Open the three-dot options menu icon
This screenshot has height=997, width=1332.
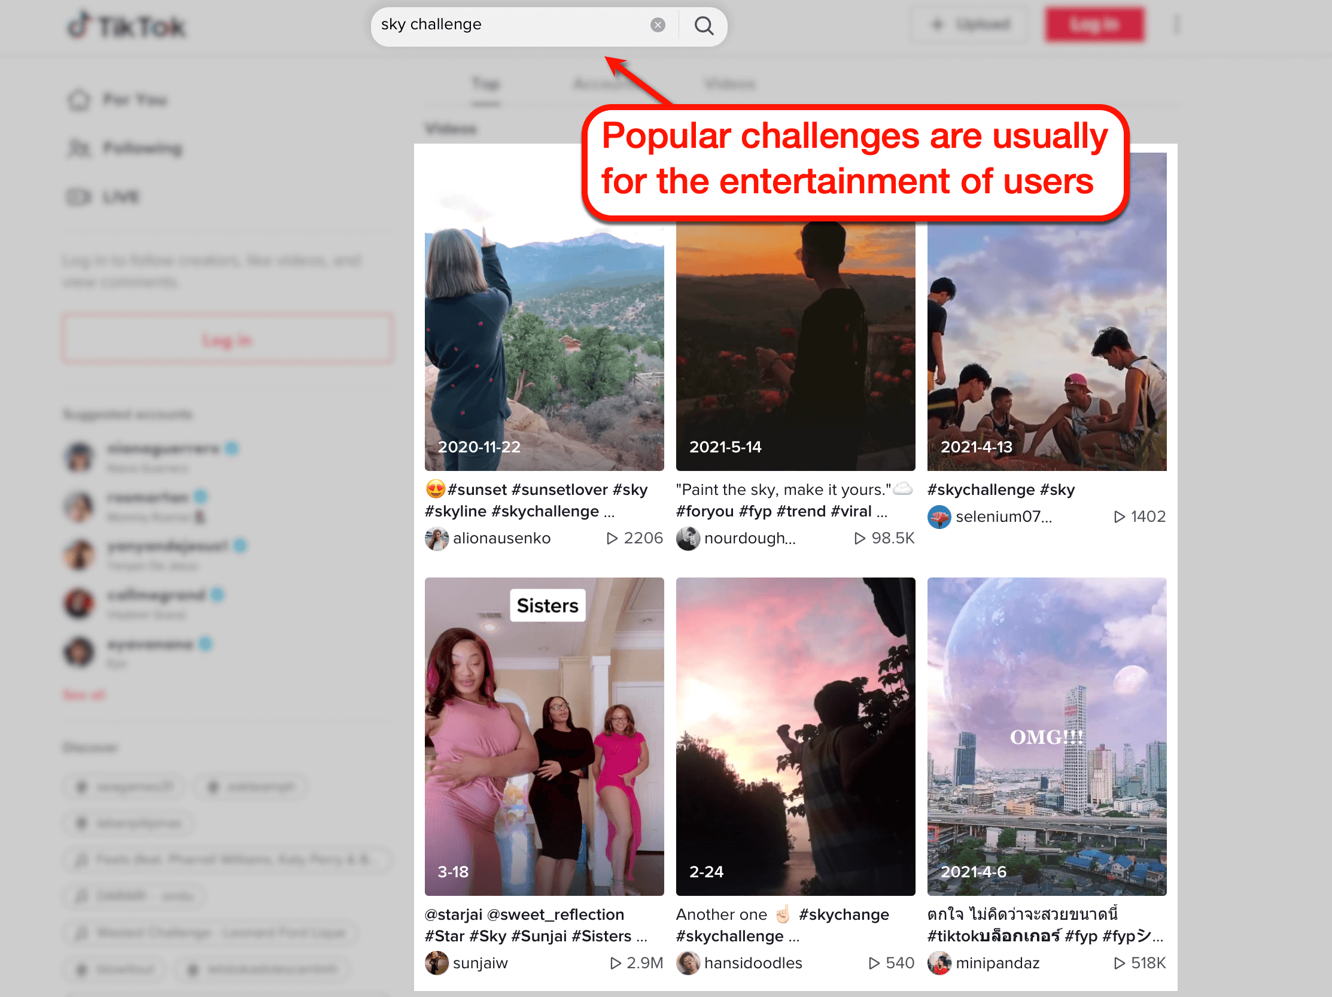1176,25
